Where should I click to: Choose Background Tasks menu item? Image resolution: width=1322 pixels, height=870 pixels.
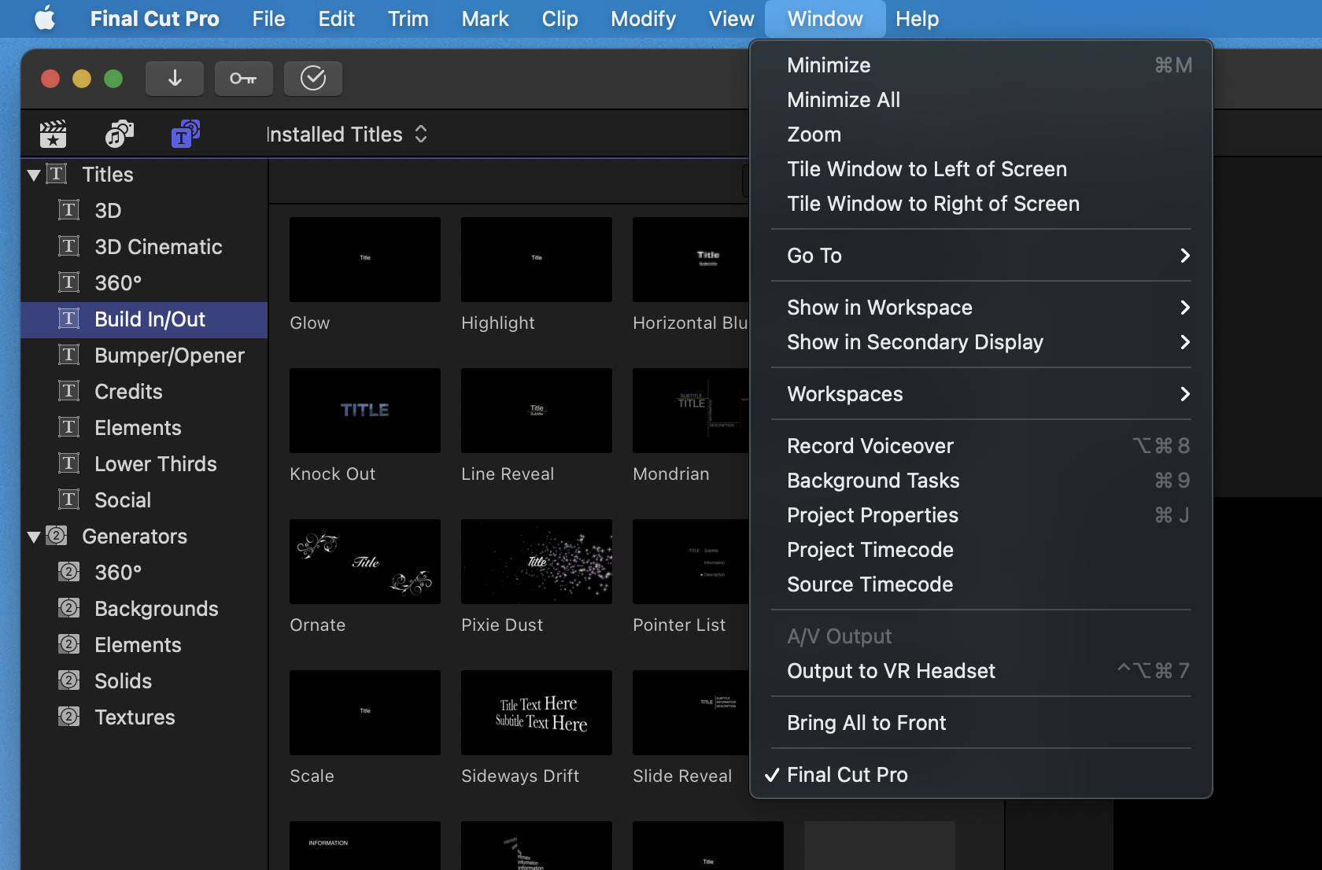(981, 481)
